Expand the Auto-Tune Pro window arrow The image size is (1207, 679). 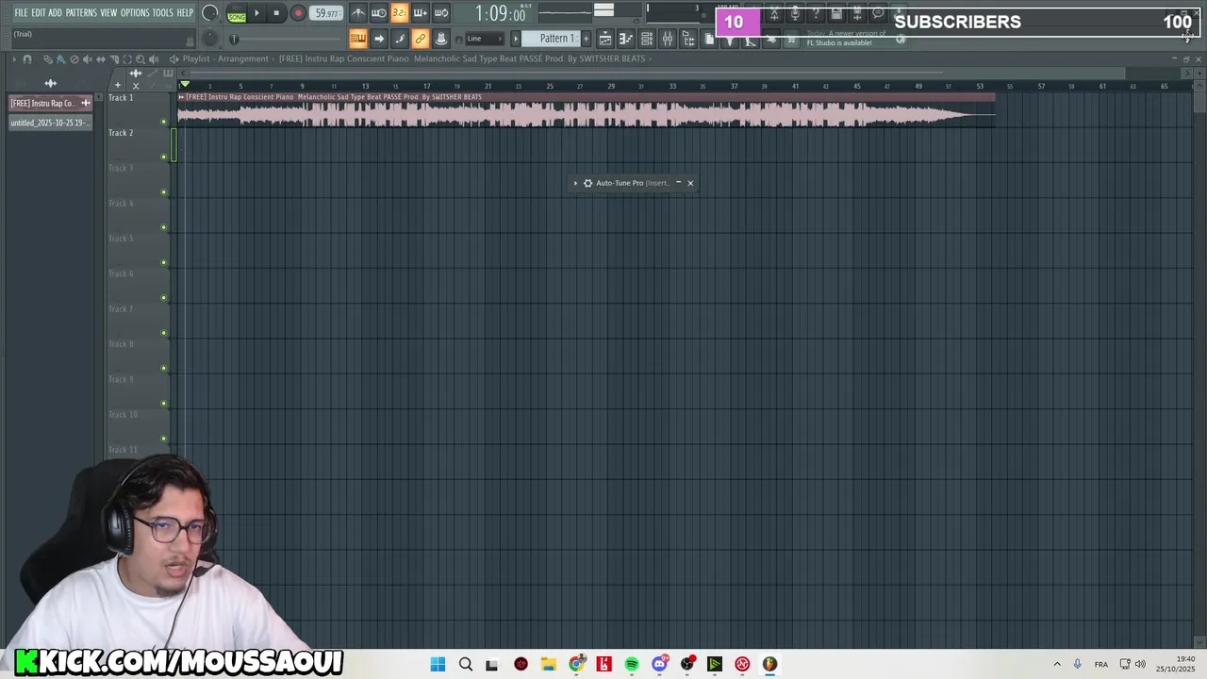(575, 183)
